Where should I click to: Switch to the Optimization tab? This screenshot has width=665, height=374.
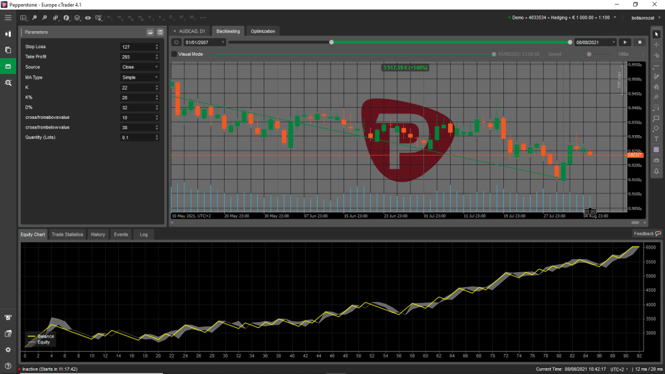[x=263, y=31]
